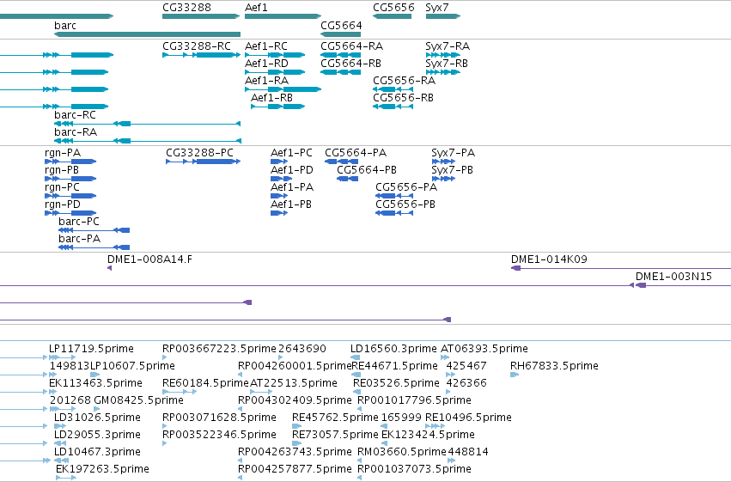Select protein rgn-PC
The height and width of the screenshot is (482, 731).
click(70, 196)
